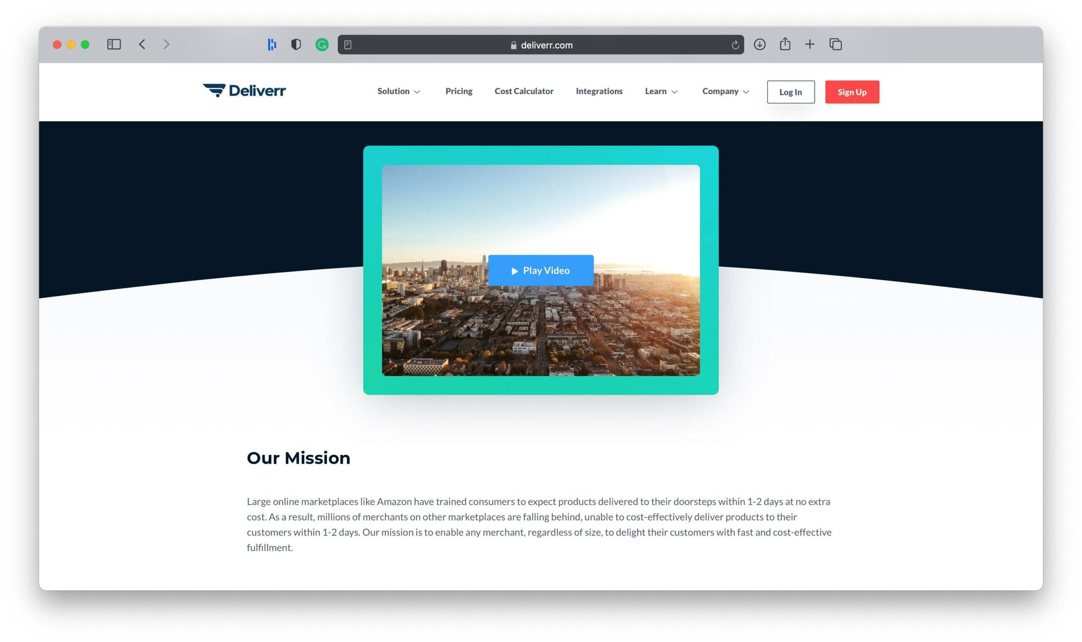Click the Cost Calculator link
This screenshot has height=642, width=1082.
pos(524,91)
